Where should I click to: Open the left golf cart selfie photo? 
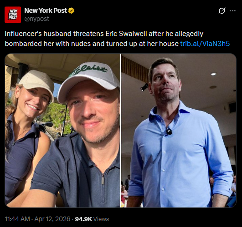point(62,131)
